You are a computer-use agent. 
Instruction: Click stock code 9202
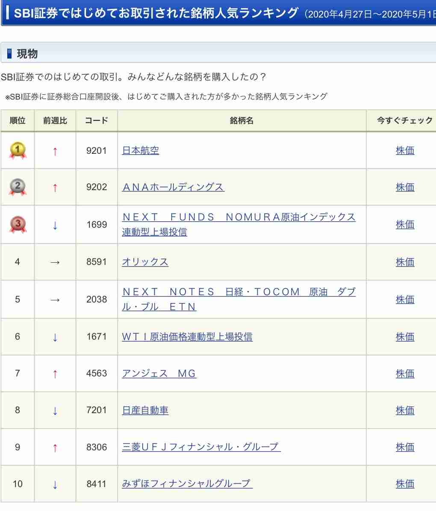[x=97, y=187]
